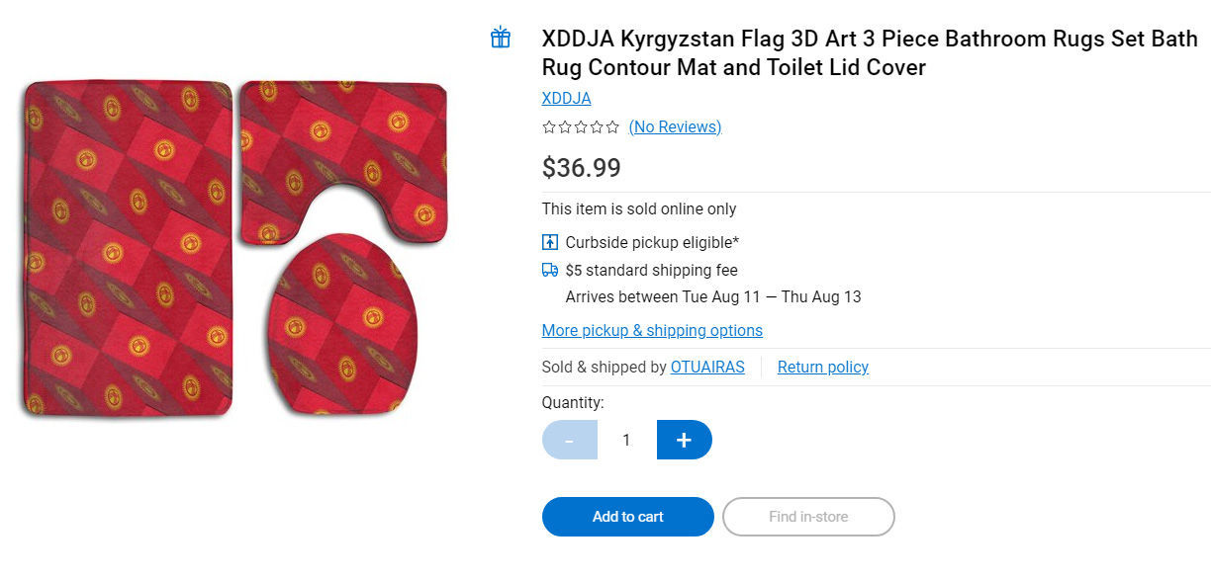Viewport: 1211px width, 578px height.
Task: Add the bathroom rug set to cart
Action: pos(627,517)
